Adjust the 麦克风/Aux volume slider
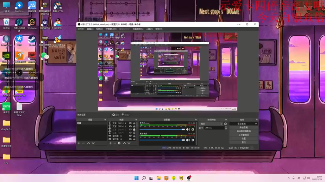The width and height of the screenshot is (325, 182). [x=162, y=129]
